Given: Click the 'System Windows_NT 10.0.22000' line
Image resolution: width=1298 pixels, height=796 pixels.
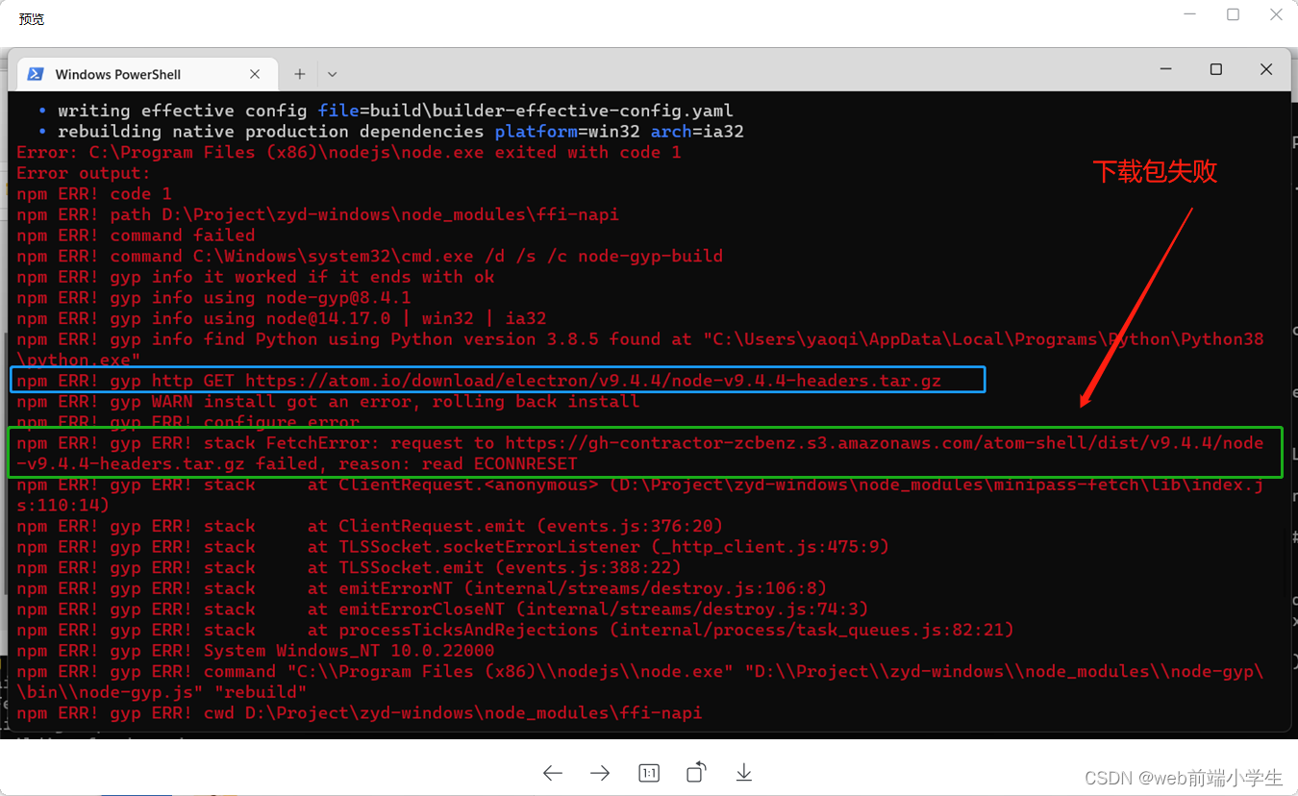Looking at the screenshot, I should coord(256,651).
